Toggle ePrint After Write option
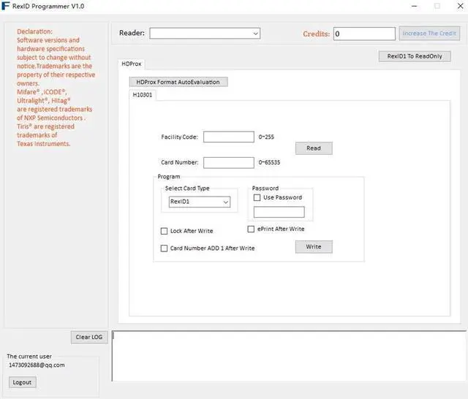Viewport: 468px width, 399px height. pos(251,229)
